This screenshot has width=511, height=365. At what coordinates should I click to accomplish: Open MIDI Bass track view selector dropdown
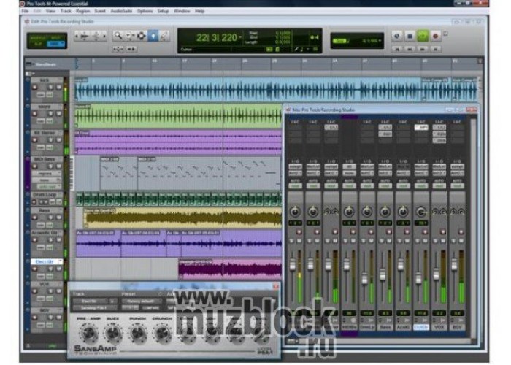tap(45, 174)
